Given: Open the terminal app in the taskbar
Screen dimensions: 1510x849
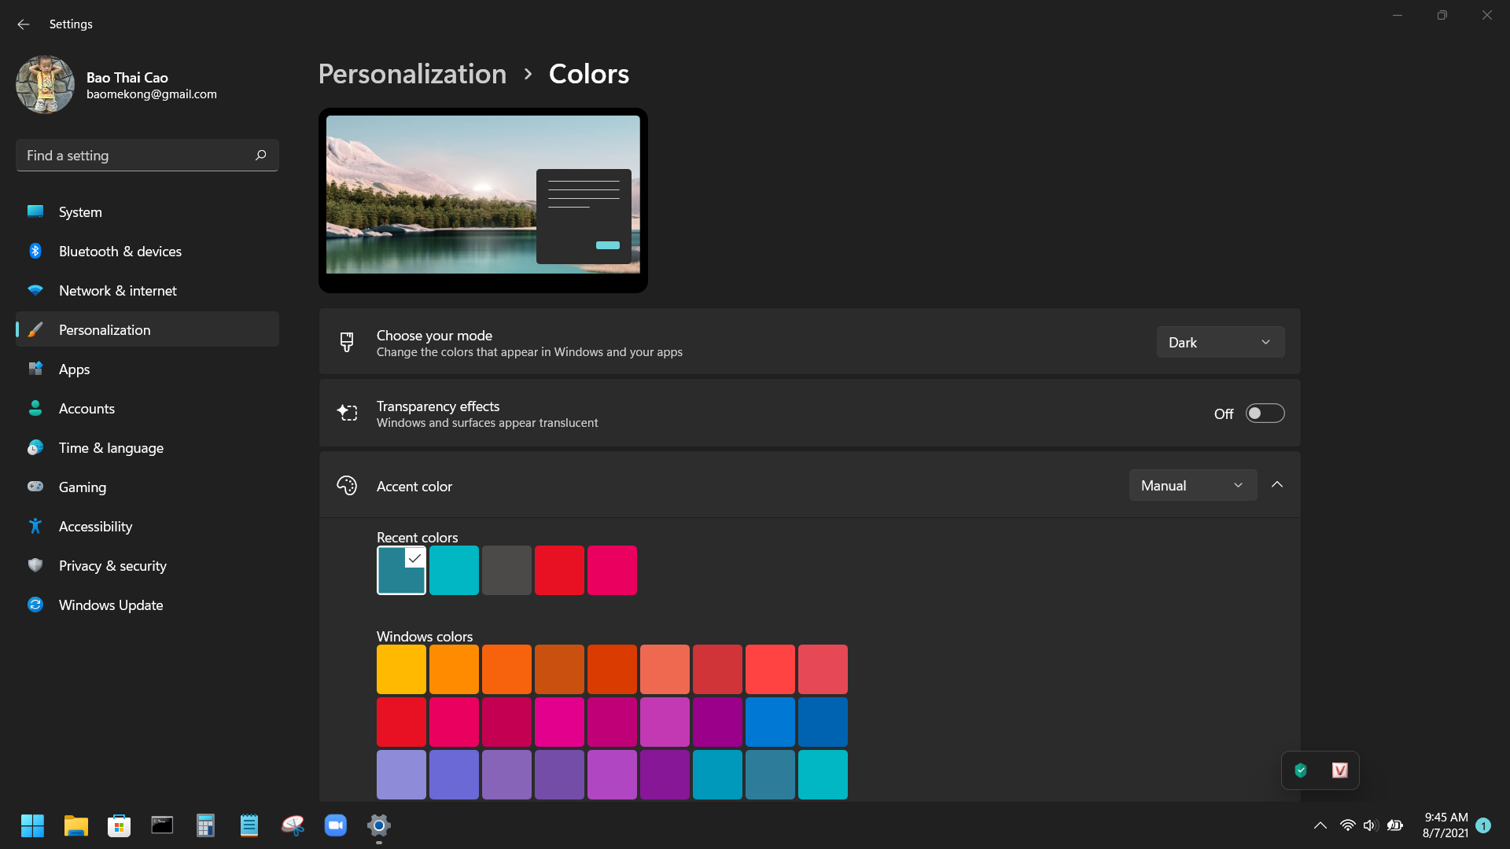Looking at the screenshot, I should tap(162, 825).
